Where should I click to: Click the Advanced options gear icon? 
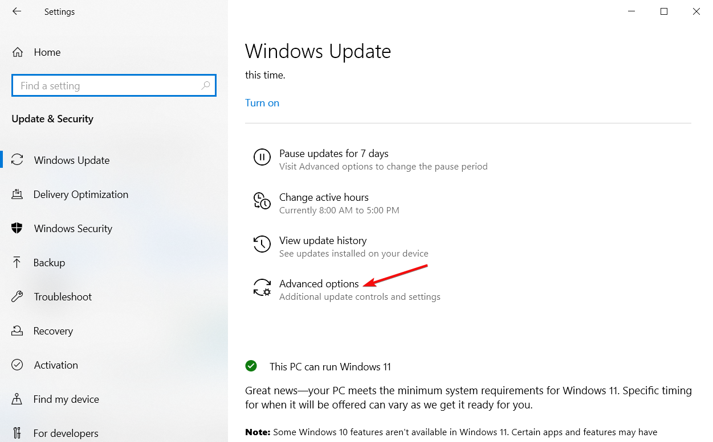tap(262, 287)
